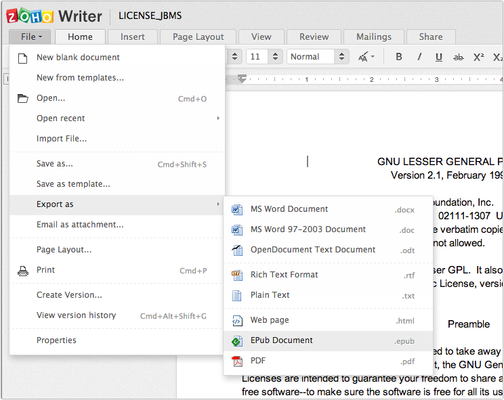
Task: Choose Print menu entry
Action: pyautogui.click(x=117, y=270)
